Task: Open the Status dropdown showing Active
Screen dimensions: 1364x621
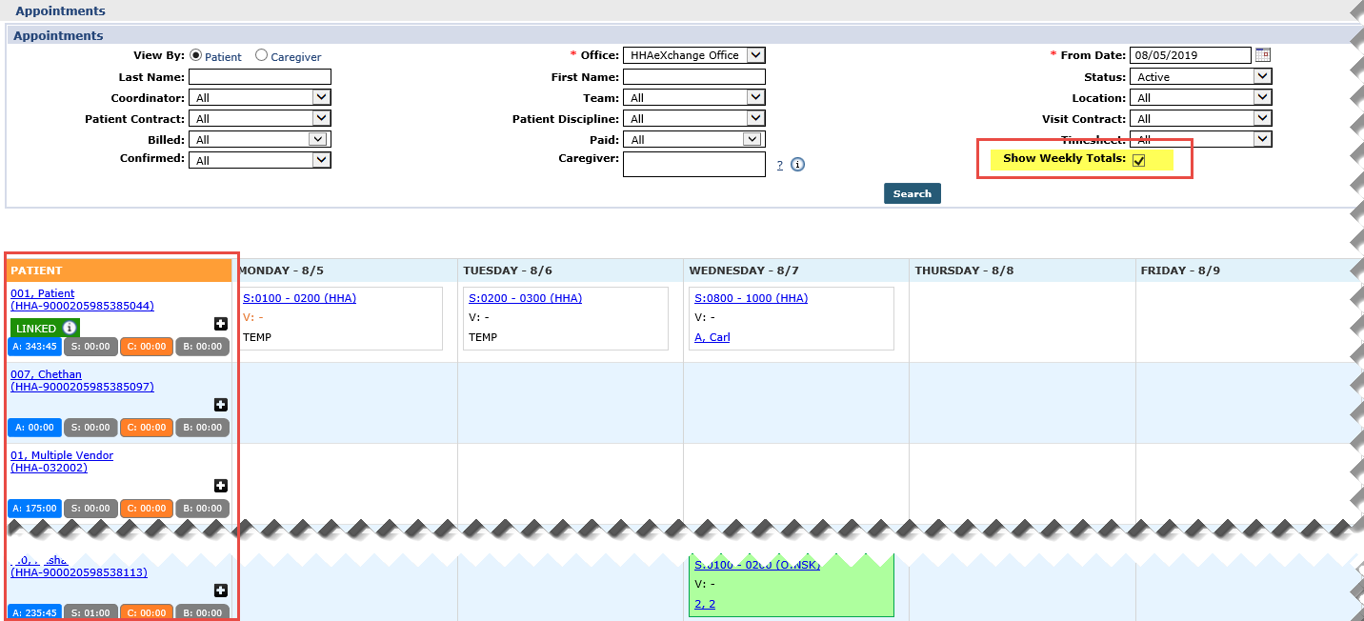Action: [1200, 76]
